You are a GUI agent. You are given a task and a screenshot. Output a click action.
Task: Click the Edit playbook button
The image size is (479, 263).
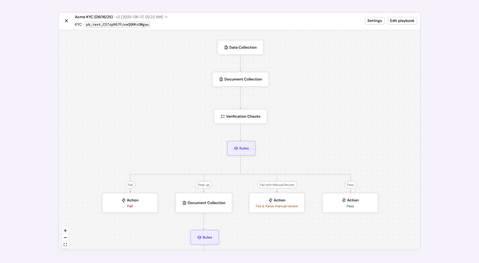point(402,21)
